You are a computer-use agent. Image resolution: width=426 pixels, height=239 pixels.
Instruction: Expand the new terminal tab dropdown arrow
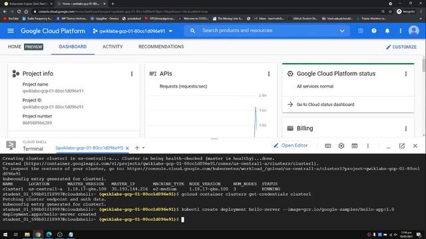coord(144,148)
